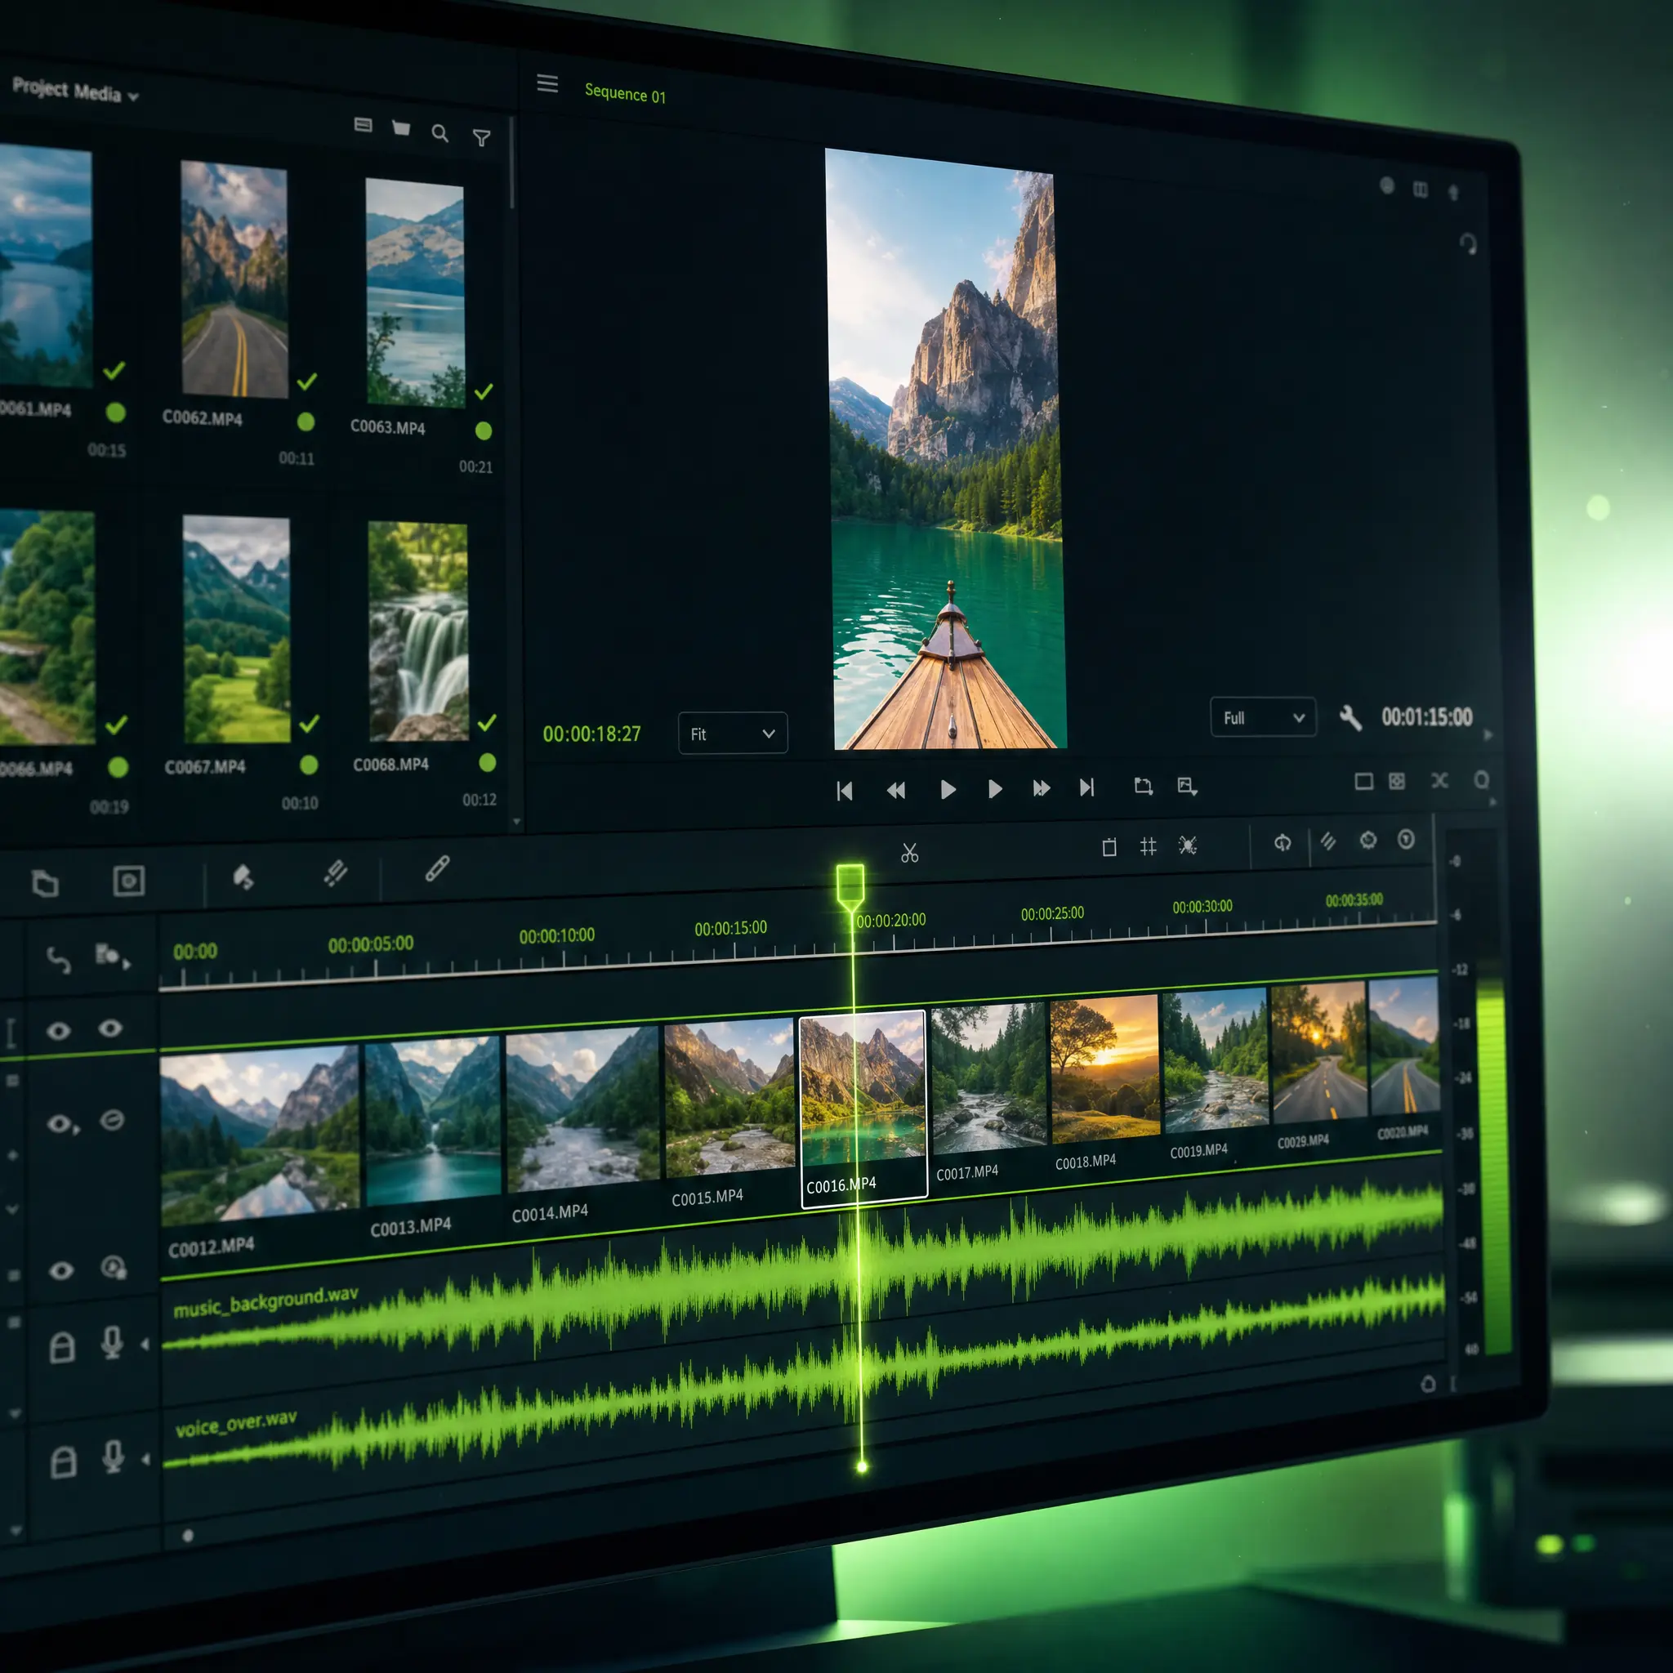Viewport: 1673px width, 1673px height.
Task: Select the C0062.MP4 road thumbnail
Action: [x=234, y=279]
